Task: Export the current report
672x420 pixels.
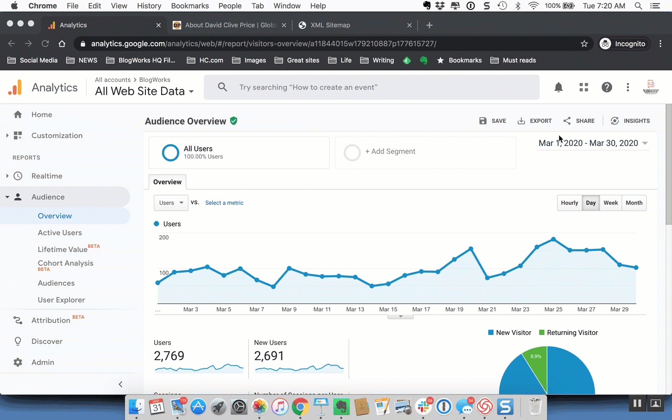Action: coord(534,121)
